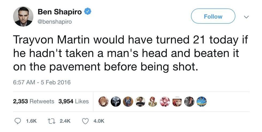Click the blue verified checkmark badge
The width and height of the screenshot is (262, 132).
pos(88,12)
